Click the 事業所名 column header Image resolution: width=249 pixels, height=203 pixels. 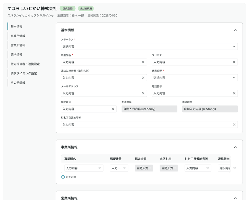click(70, 159)
